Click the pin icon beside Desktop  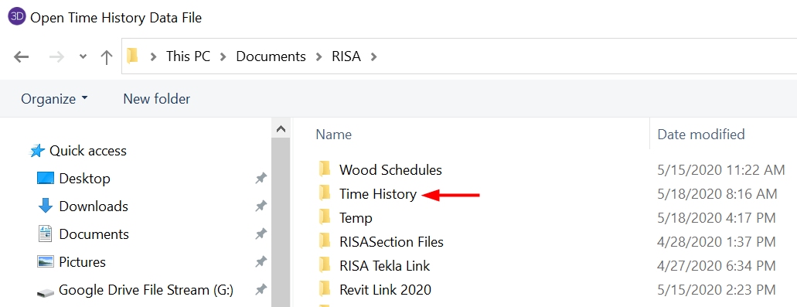[x=261, y=179]
